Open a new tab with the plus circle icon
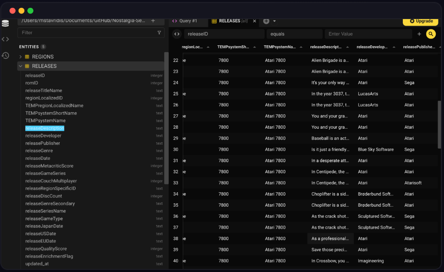Viewport: 444px width, 272px height. [266, 21]
